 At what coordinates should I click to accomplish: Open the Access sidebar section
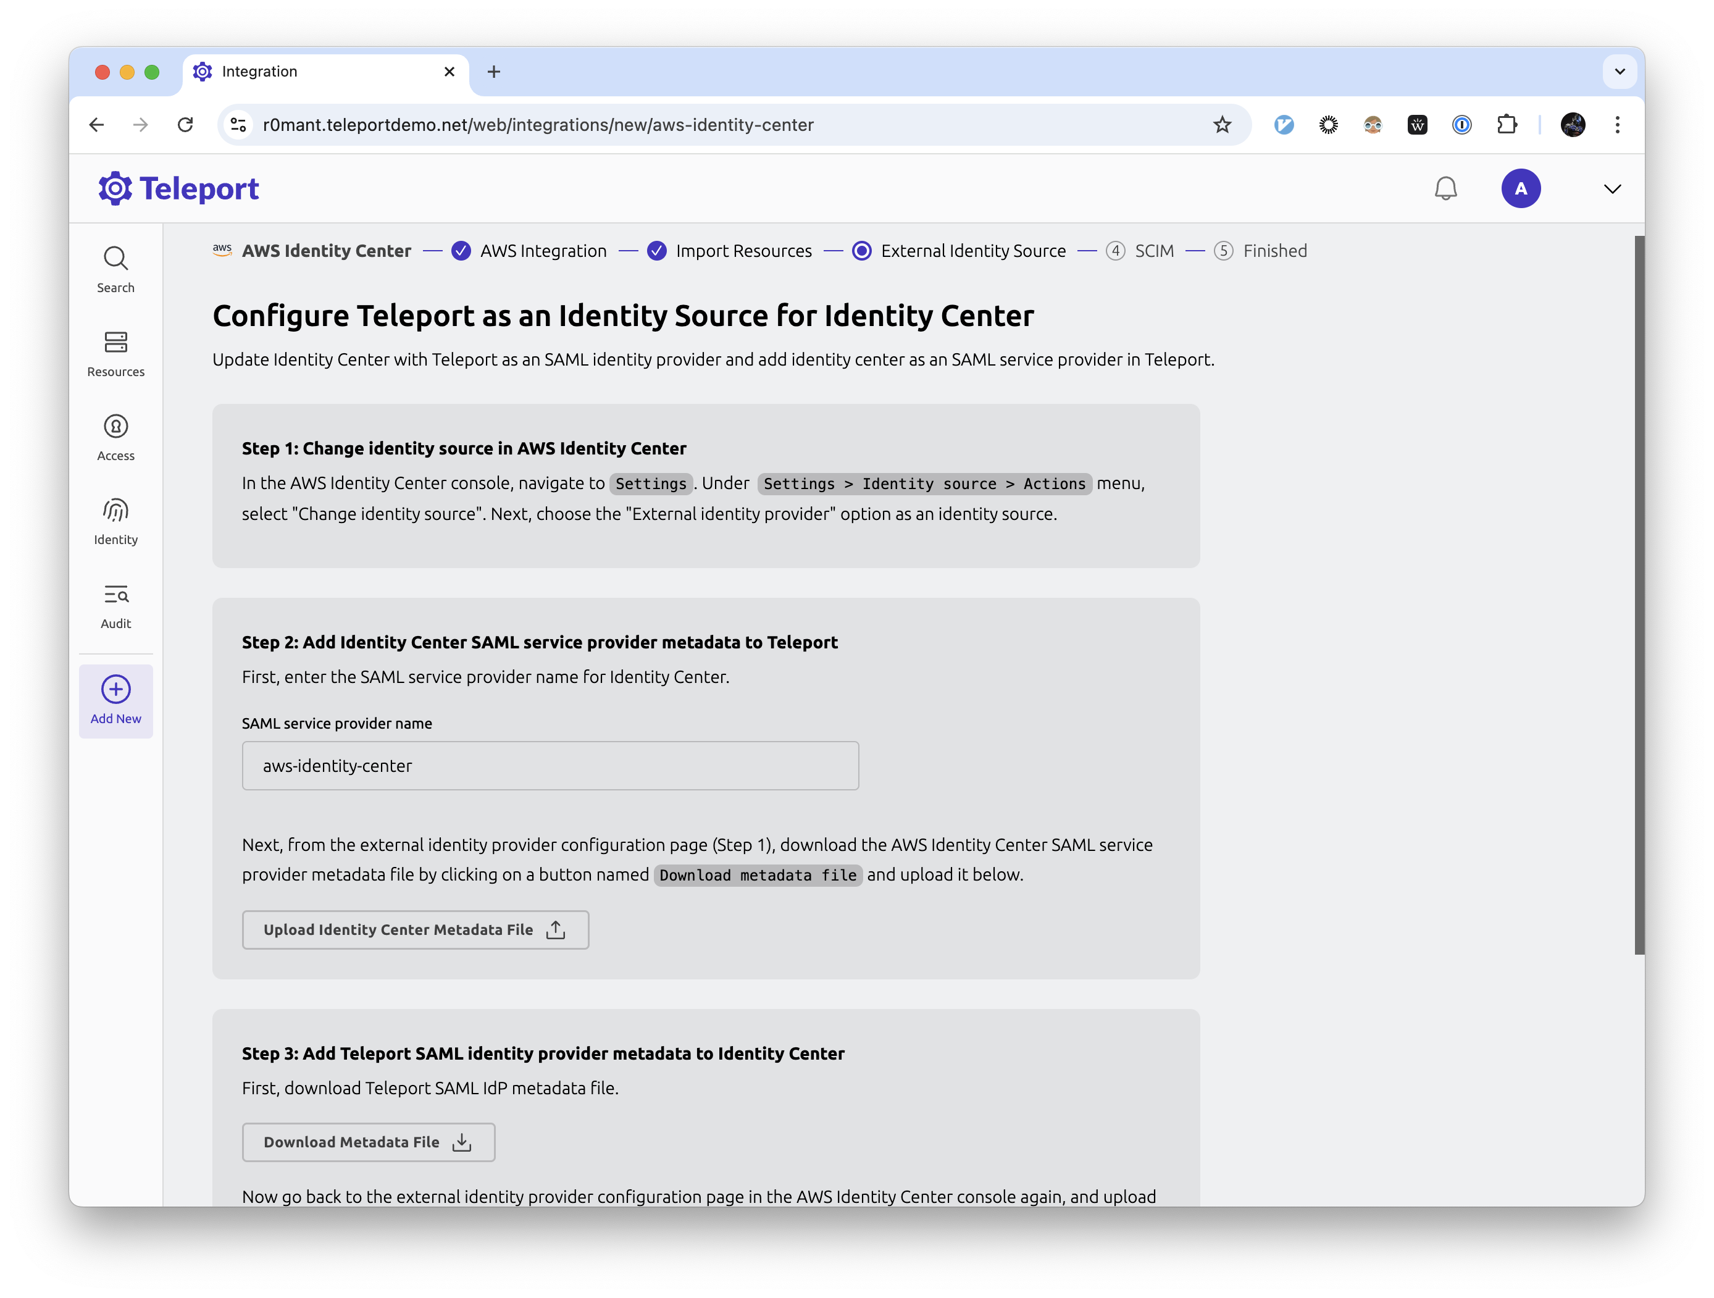click(115, 438)
